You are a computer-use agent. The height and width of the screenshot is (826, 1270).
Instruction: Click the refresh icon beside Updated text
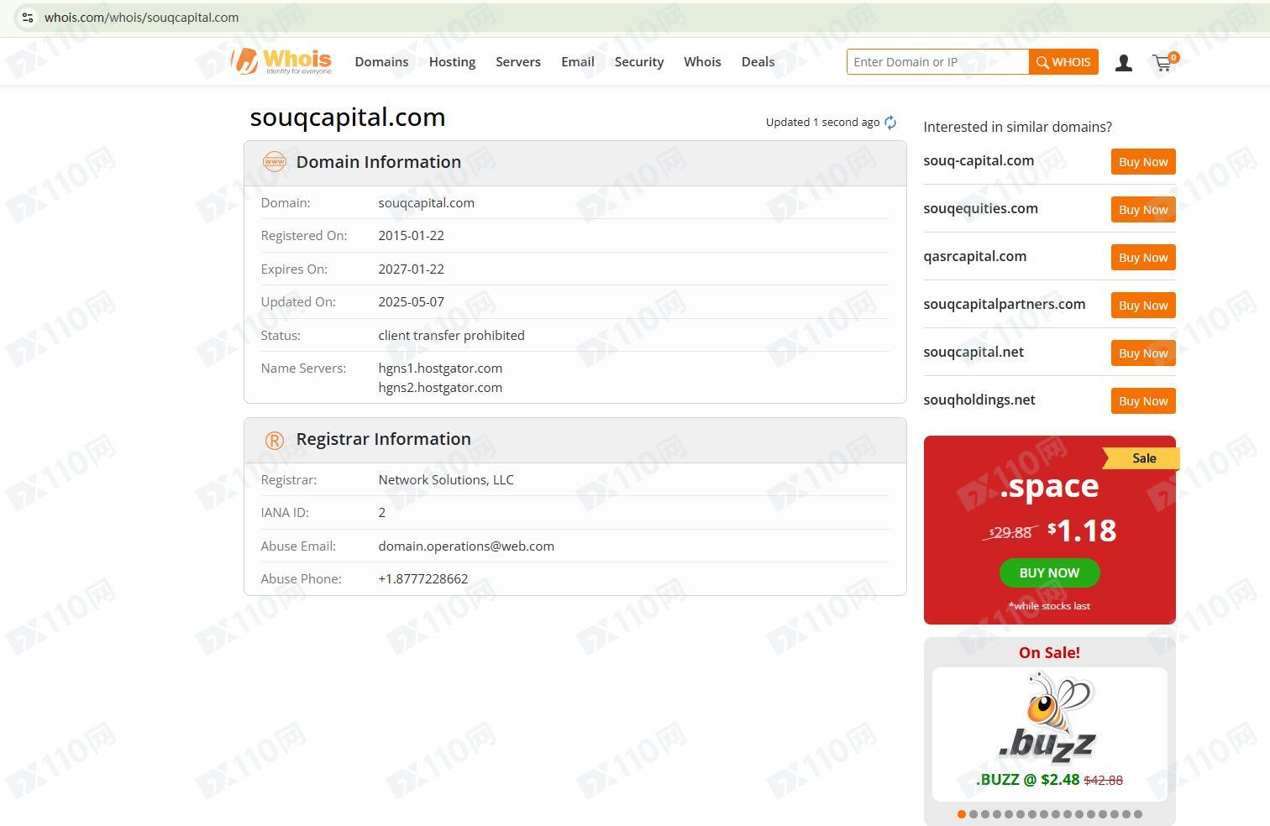click(890, 123)
